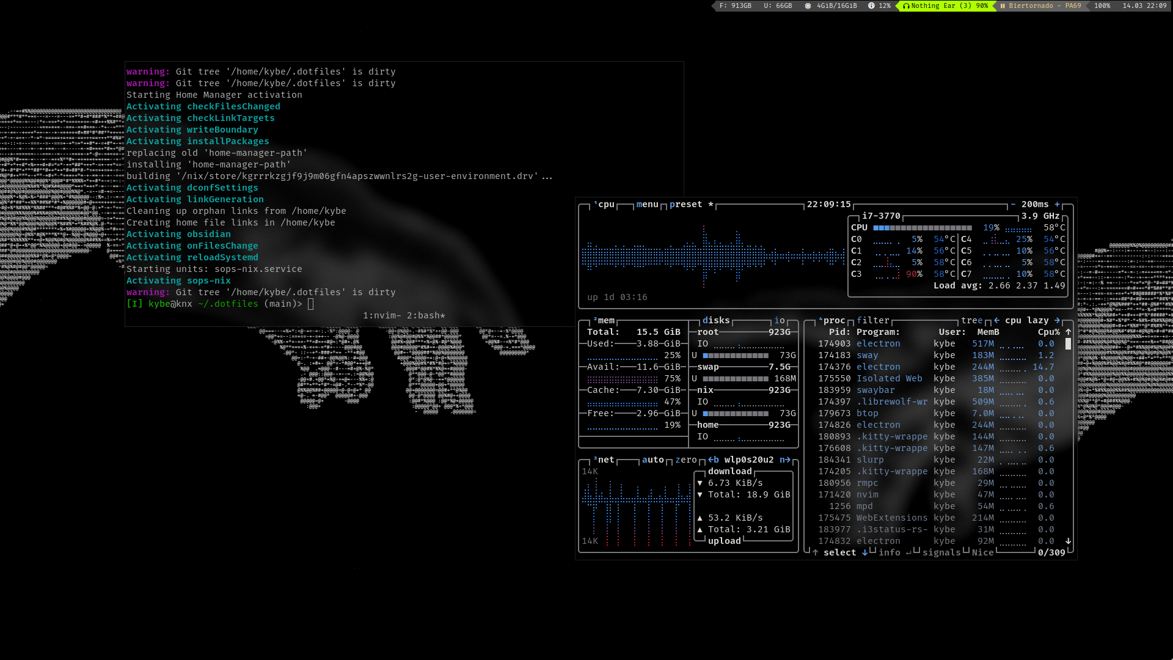Select the sway process row
Screen dimensions: 1173x660
pos(868,355)
